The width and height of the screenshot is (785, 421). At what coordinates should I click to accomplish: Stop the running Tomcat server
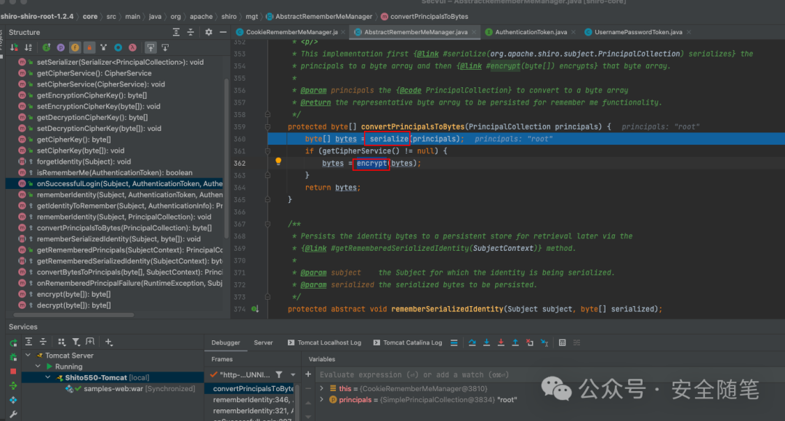coord(14,372)
